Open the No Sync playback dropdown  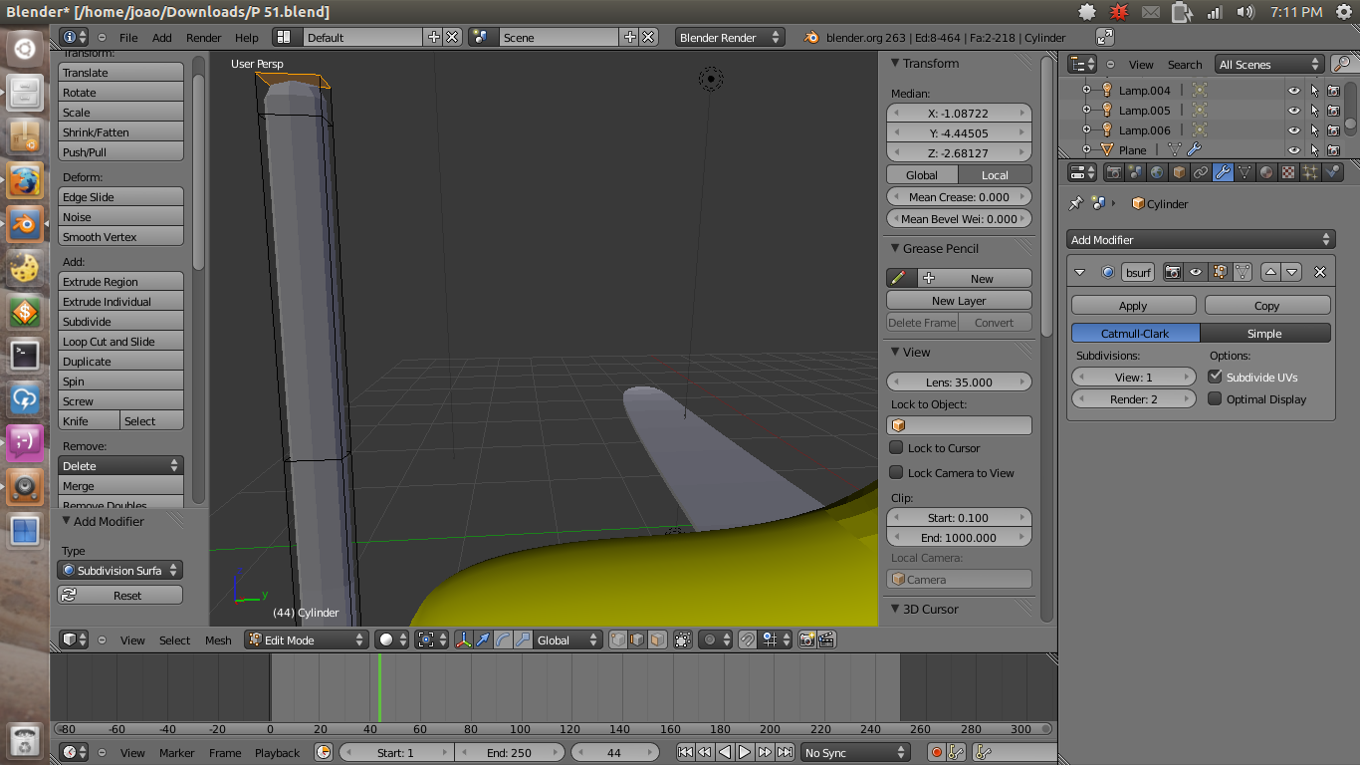coord(856,752)
